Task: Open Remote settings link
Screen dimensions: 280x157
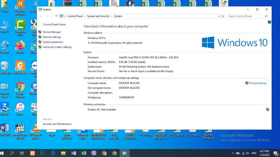Action: (52, 37)
